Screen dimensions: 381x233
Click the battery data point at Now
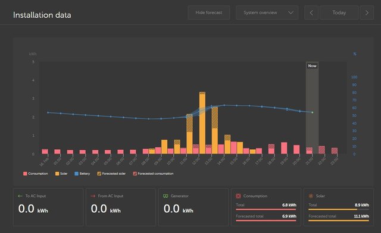(x=312, y=112)
